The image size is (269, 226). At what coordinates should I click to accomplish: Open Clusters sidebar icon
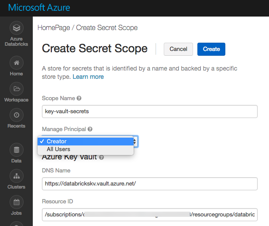click(17, 176)
